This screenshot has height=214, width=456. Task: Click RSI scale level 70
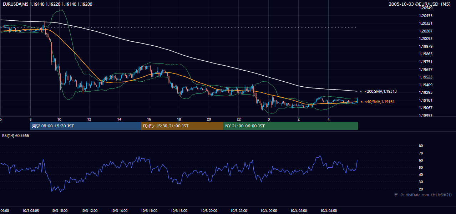pyautogui.click(x=421, y=153)
